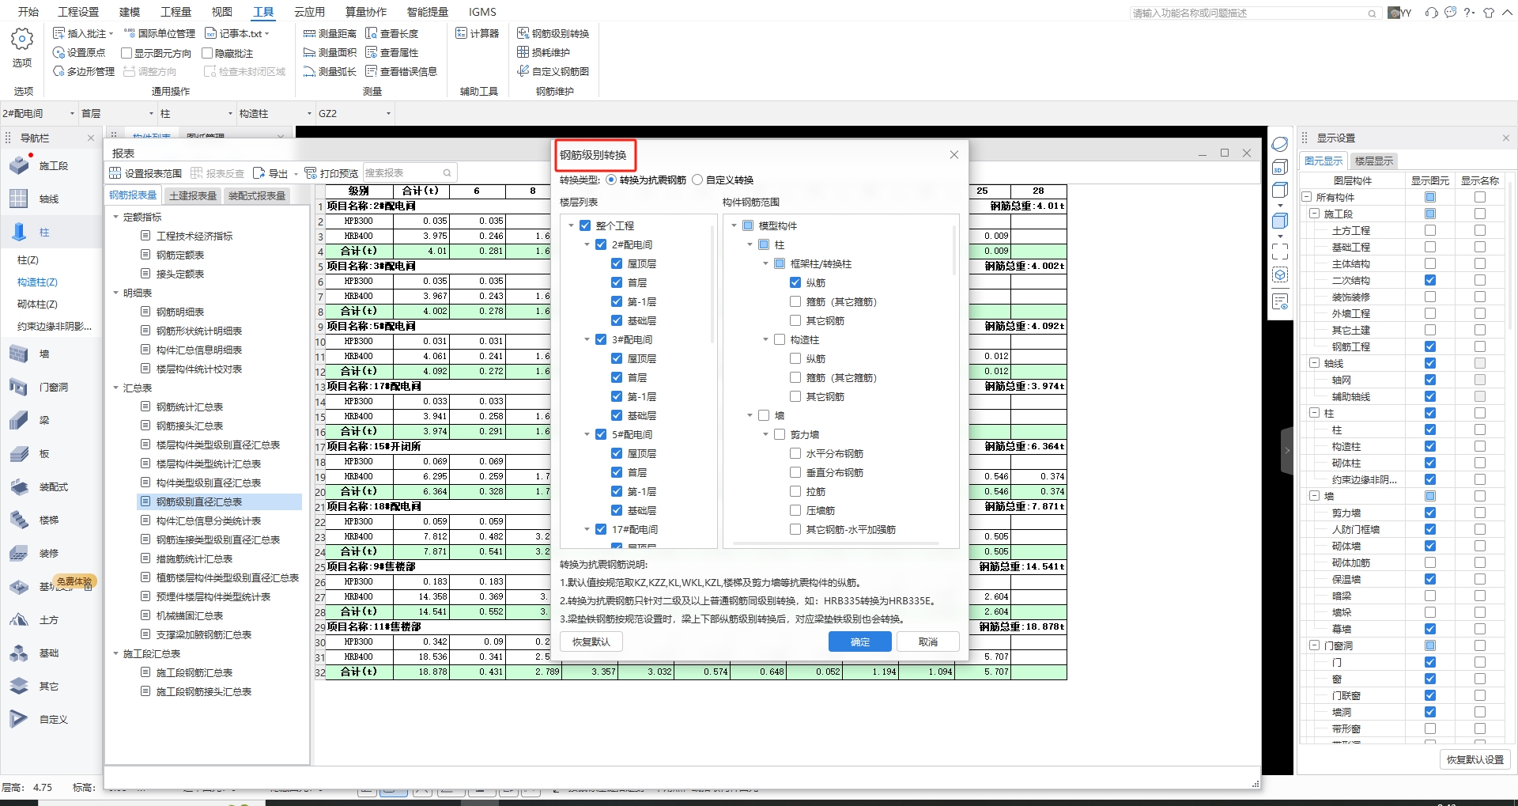
Task: Click 设置报表范围 in report toolbar
Action: pyautogui.click(x=145, y=173)
